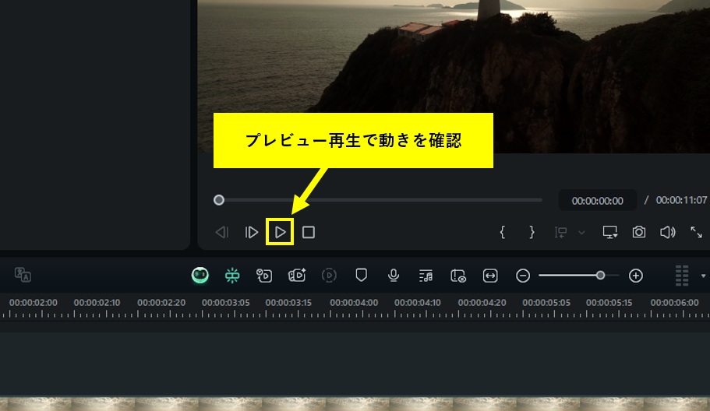Click ruler mark 00:00:04:20
The image size is (710, 411).
click(482, 303)
